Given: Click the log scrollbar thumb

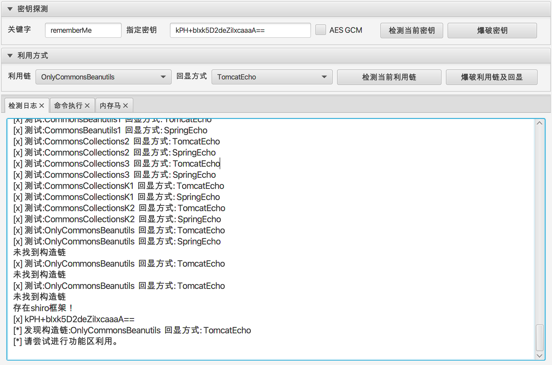Looking at the screenshot, I should 540,337.
